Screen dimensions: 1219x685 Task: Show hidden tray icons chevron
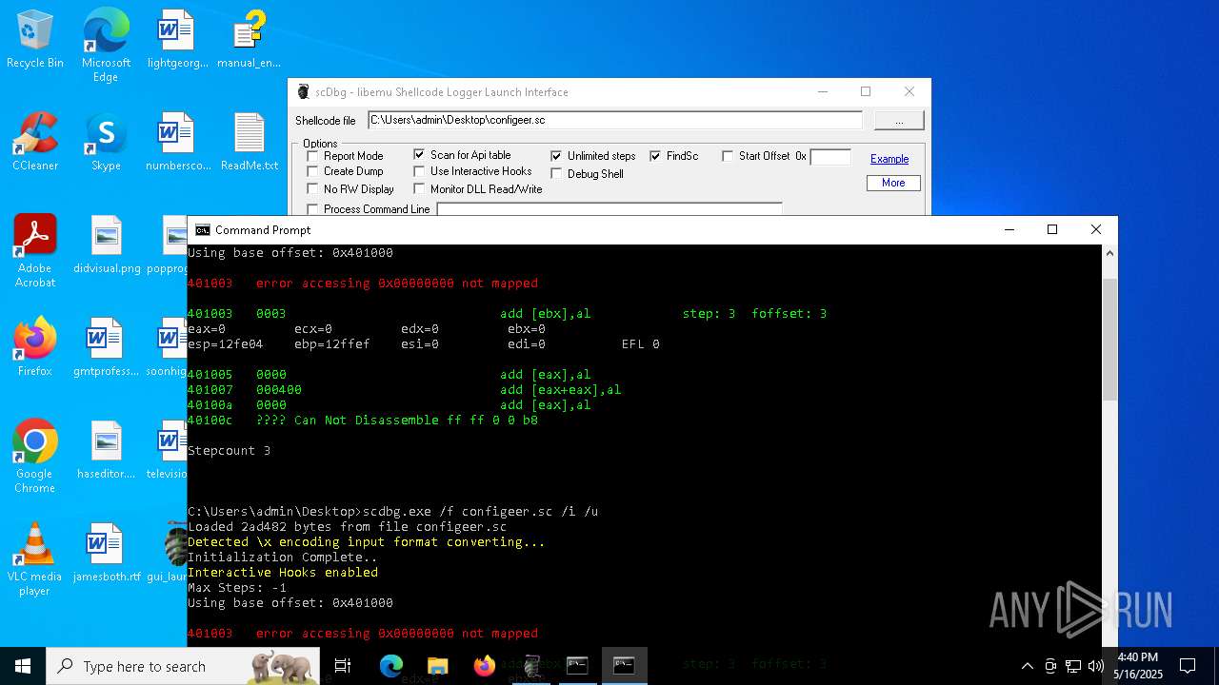pos(1027,666)
